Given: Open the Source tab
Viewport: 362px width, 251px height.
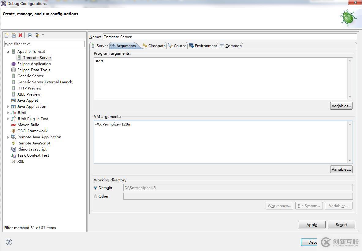Looking at the screenshot, I should click(x=177, y=45).
